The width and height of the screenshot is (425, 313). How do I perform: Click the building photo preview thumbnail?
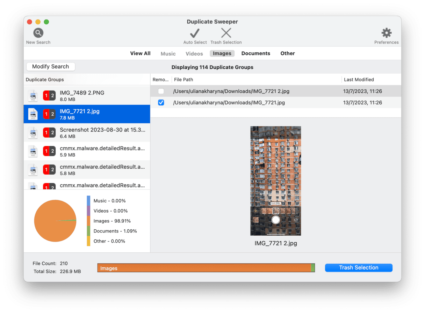coord(275,181)
